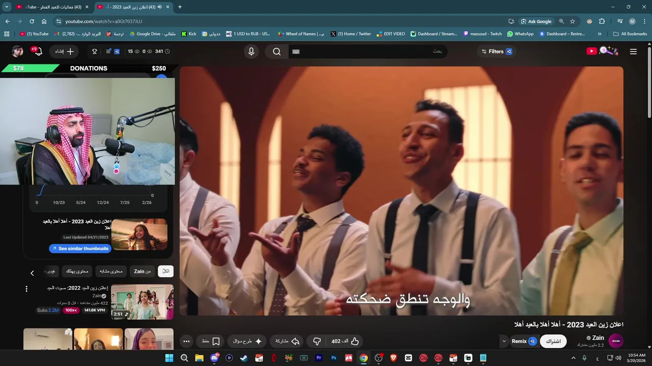This screenshot has width=652, height=366.
Task: Open the Wheel of Names bookmark
Action: pyautogui.click(x=301, y=34)
